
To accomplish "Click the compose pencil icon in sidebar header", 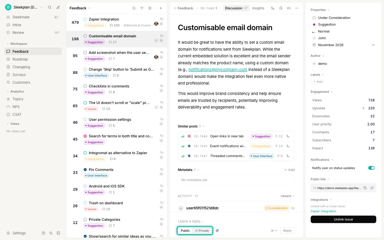I will [58, 7].
